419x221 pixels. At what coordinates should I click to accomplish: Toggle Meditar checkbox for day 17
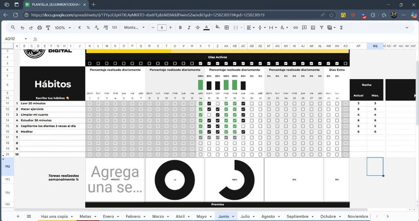pyautogui.click(x=226, y=132)
